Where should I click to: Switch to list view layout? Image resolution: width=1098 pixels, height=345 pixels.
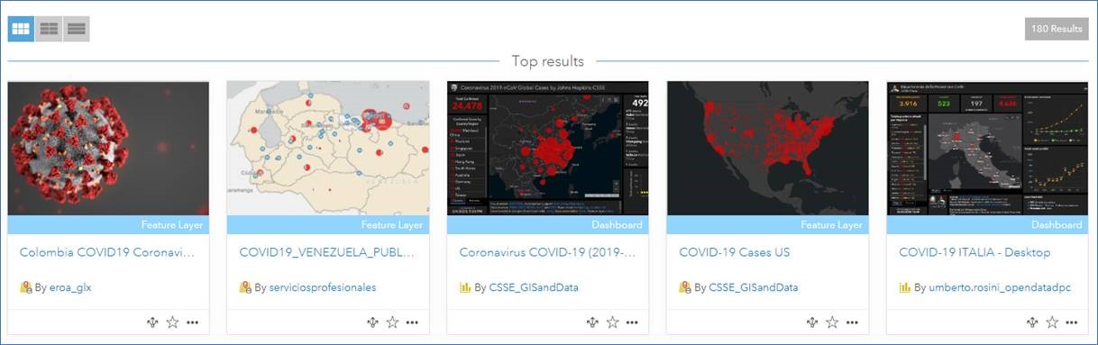click(76, 29)
